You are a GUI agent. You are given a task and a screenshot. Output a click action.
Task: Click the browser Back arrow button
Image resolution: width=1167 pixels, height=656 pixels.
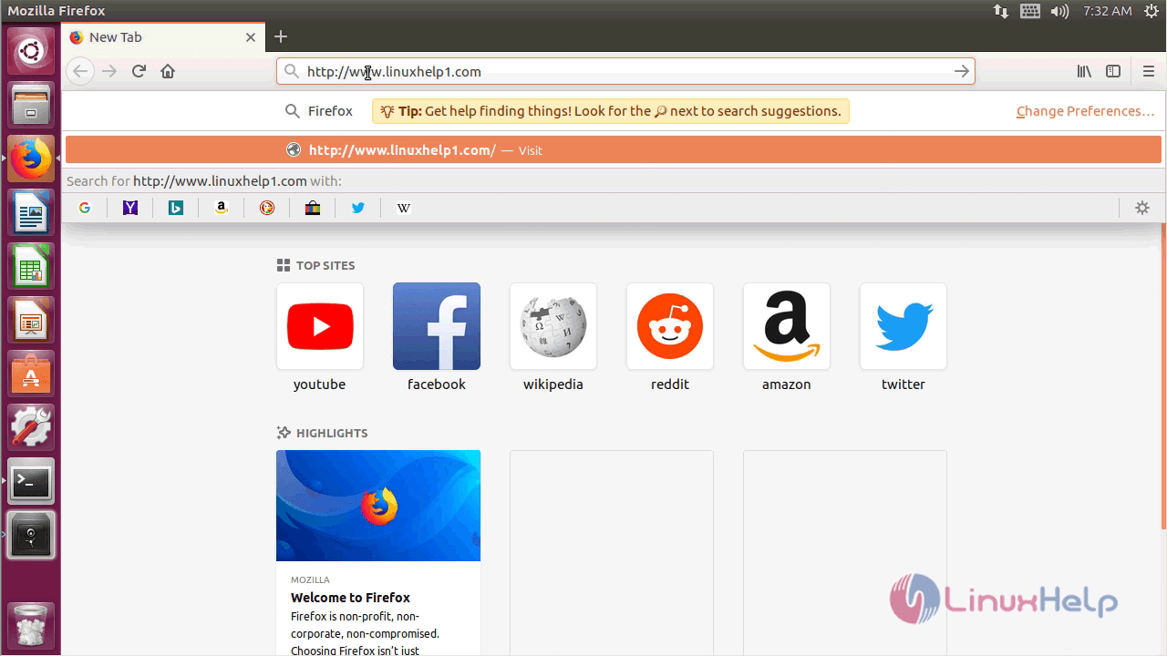click(x=80, y=71)
